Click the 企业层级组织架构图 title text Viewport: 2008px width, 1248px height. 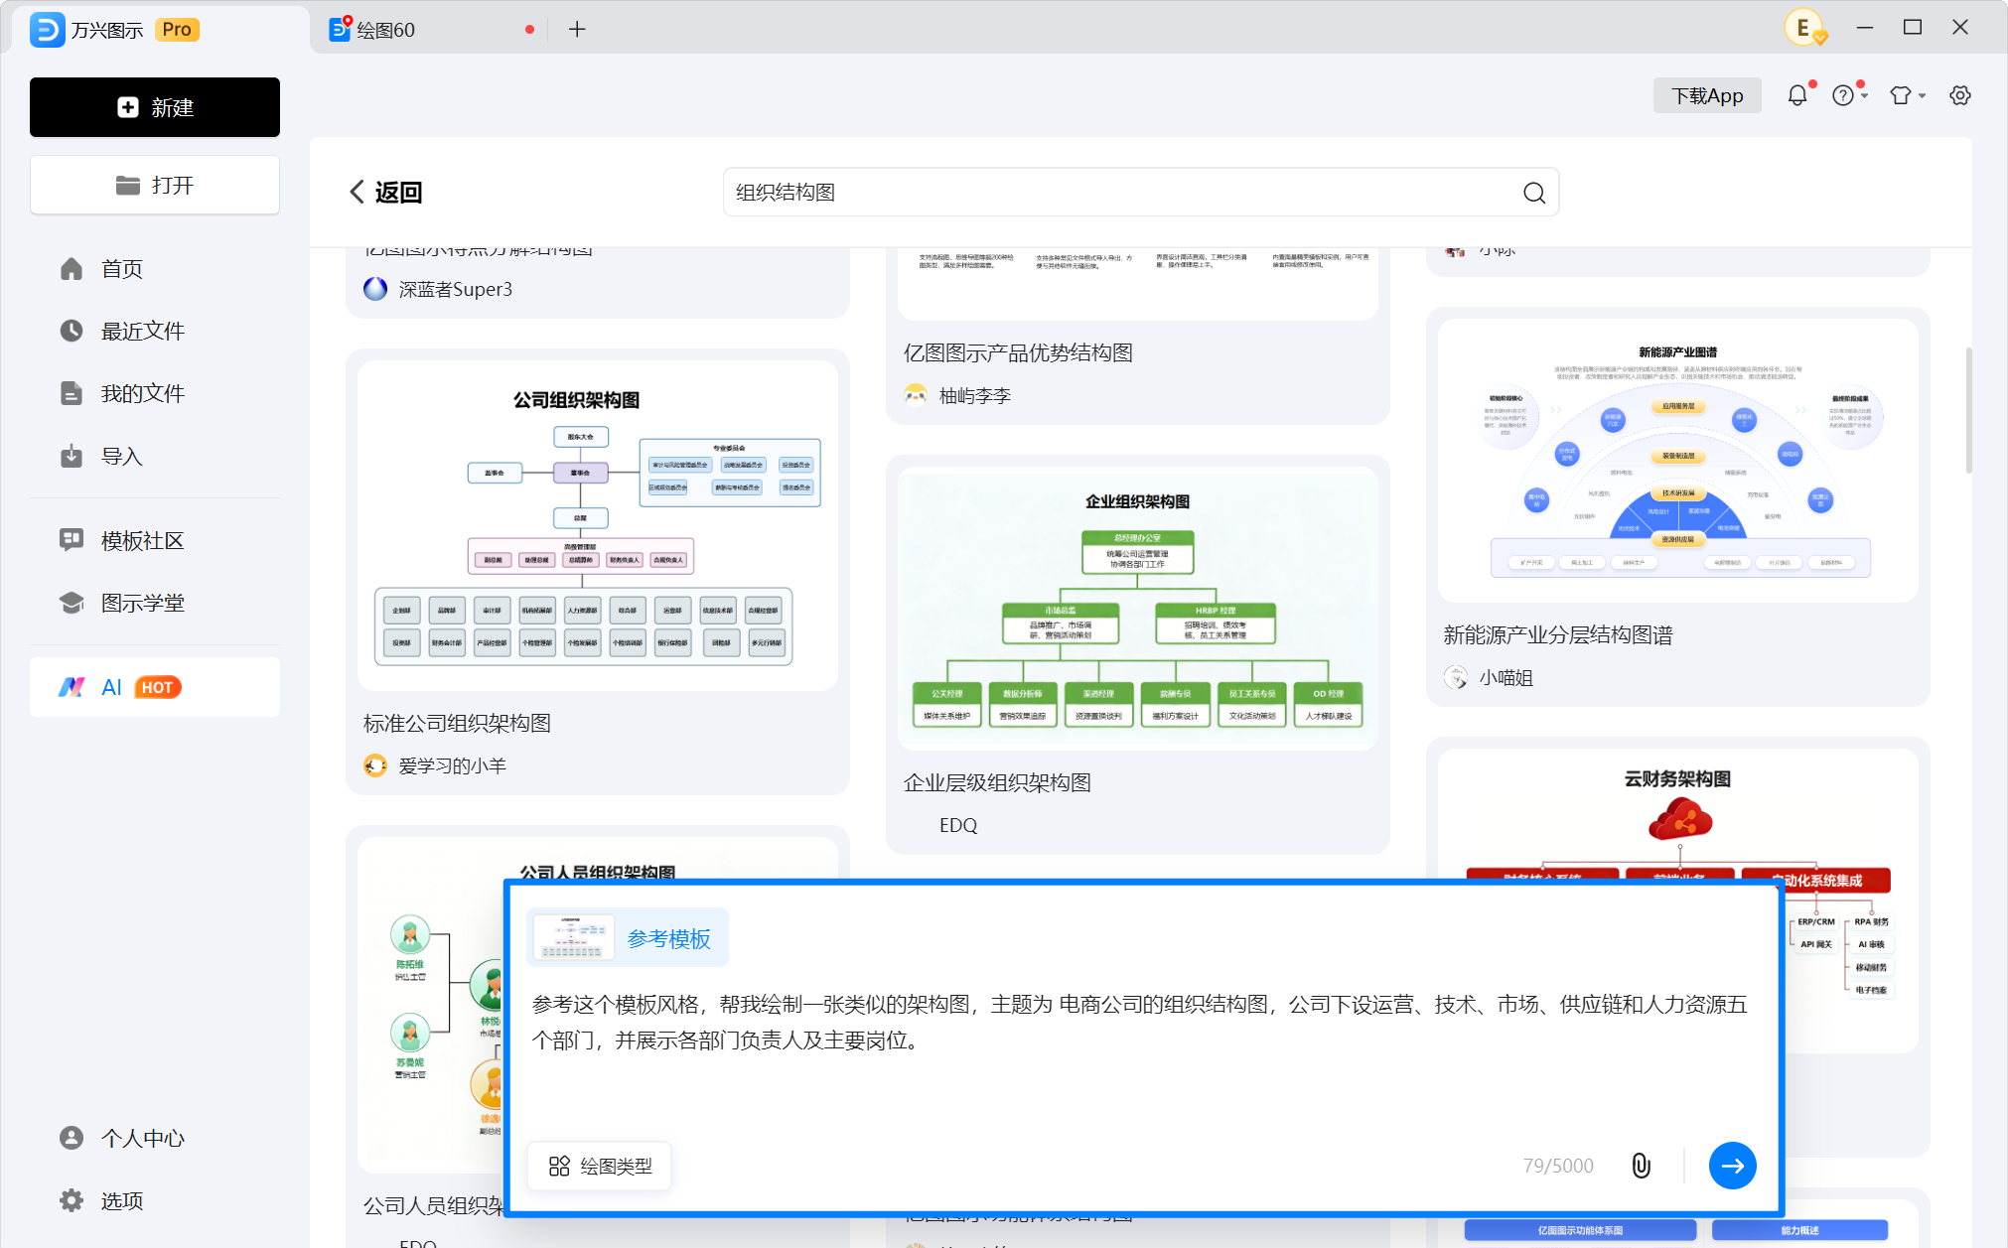click(997, 782)
